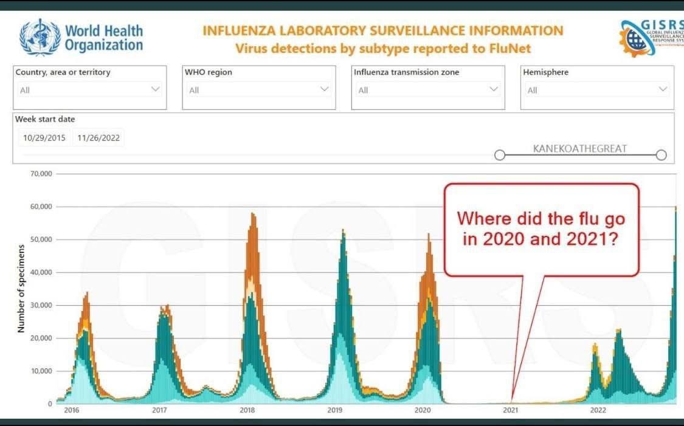Viewport: 684px width, 426px height.
Task: Click the 60,000 y-axis value
Action: point(41,207)
